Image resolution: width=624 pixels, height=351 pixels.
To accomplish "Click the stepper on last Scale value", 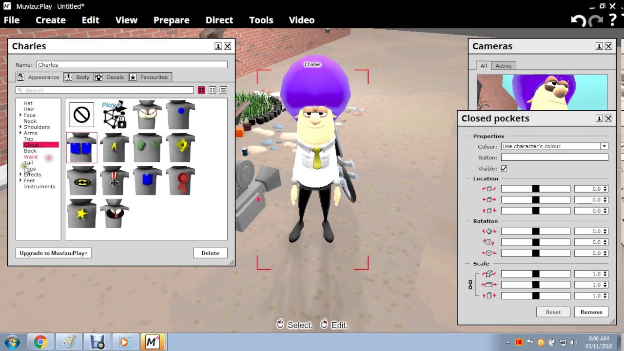I will [x=605, y=295].
